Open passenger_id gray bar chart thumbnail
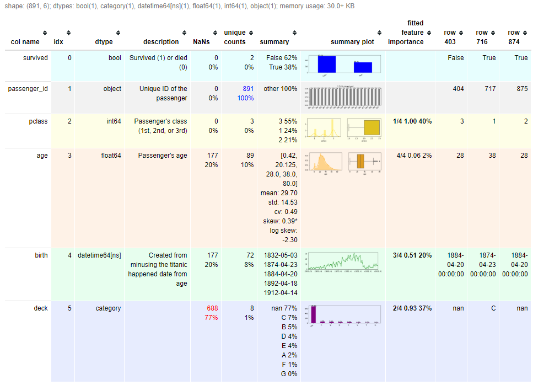Screen dimensions: 533x385 [343, 97]
